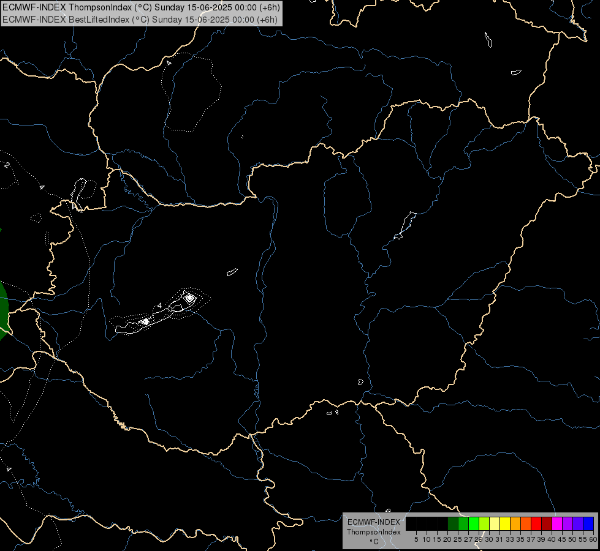Click the legend tick value '60'
Image resolution: width=600 pixels, height=551 pixels.
tap(593, 539)
